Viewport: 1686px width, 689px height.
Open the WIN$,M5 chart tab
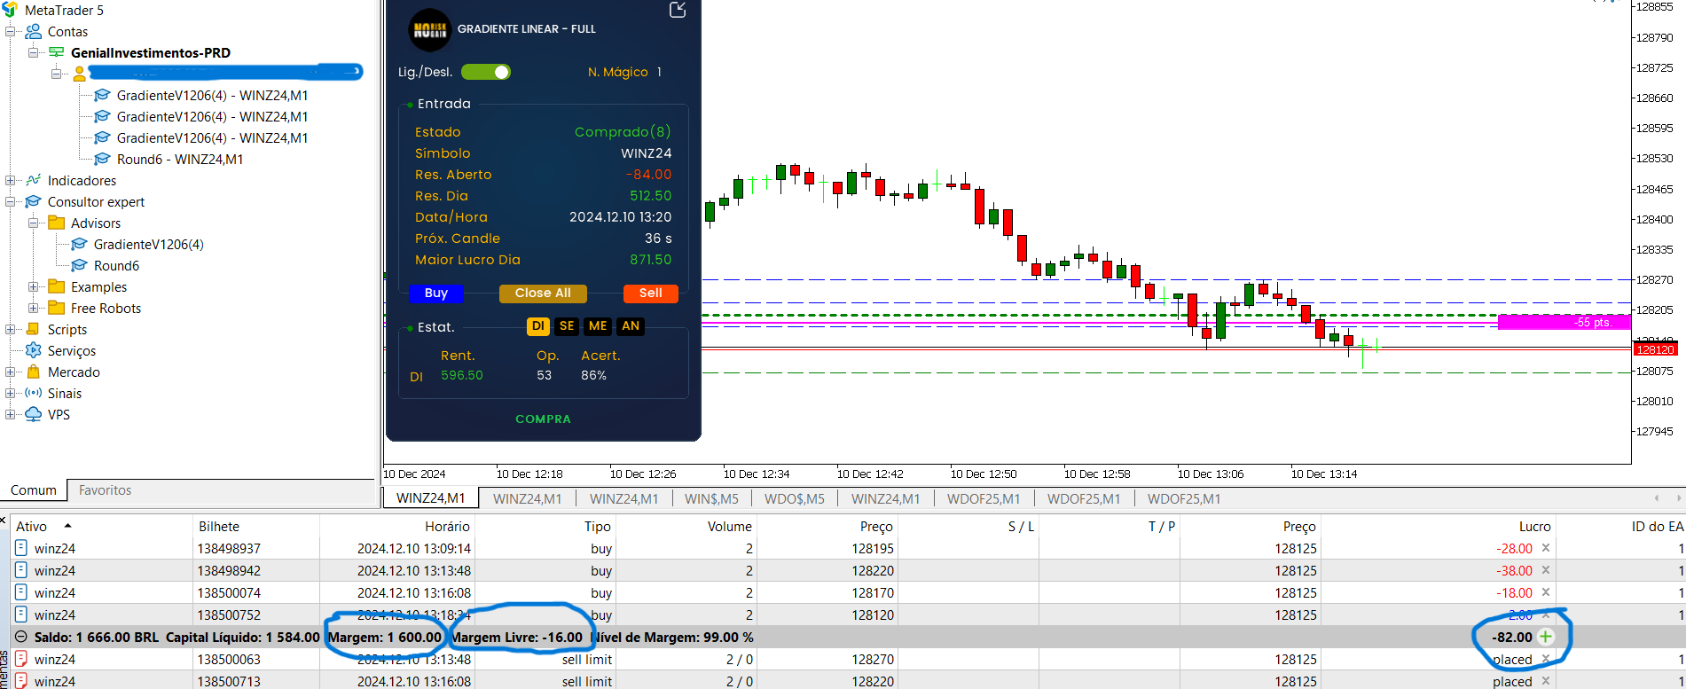tap(711, 498)
